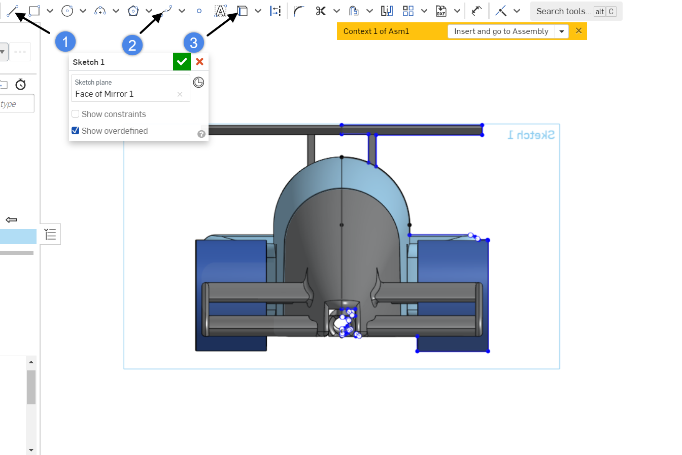This screenshot has width=682, height=455.
Task: Click the Use (project/convert) tool
Action: pos(243,11)
